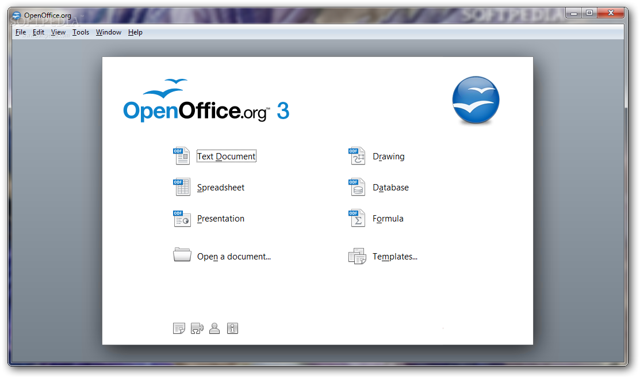The width and height of the screenshot is (640, 378).
Task: Start a new Formula
Action: click(x=388, y=219)
